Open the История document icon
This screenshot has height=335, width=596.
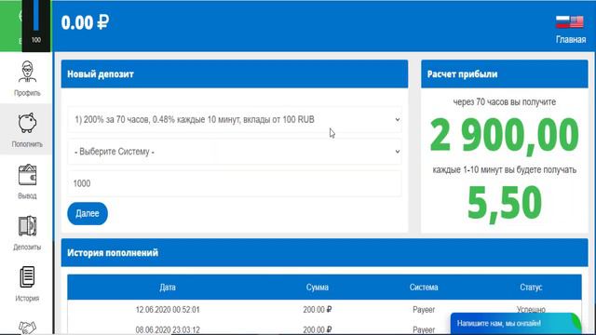coord(27,277)
